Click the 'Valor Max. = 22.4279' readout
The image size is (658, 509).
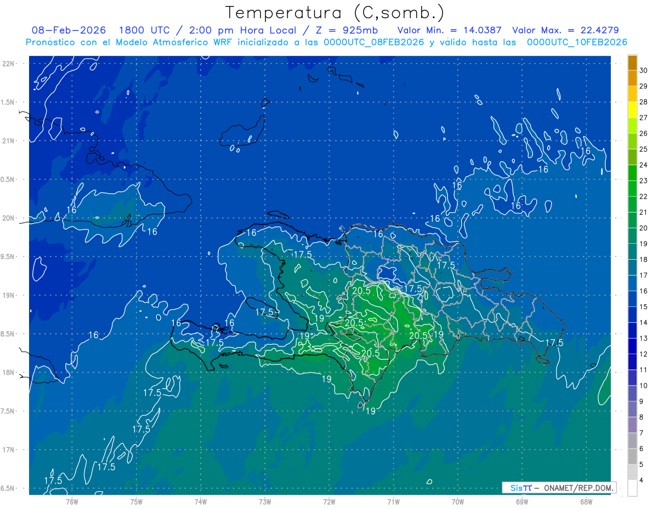coord(566,30)
